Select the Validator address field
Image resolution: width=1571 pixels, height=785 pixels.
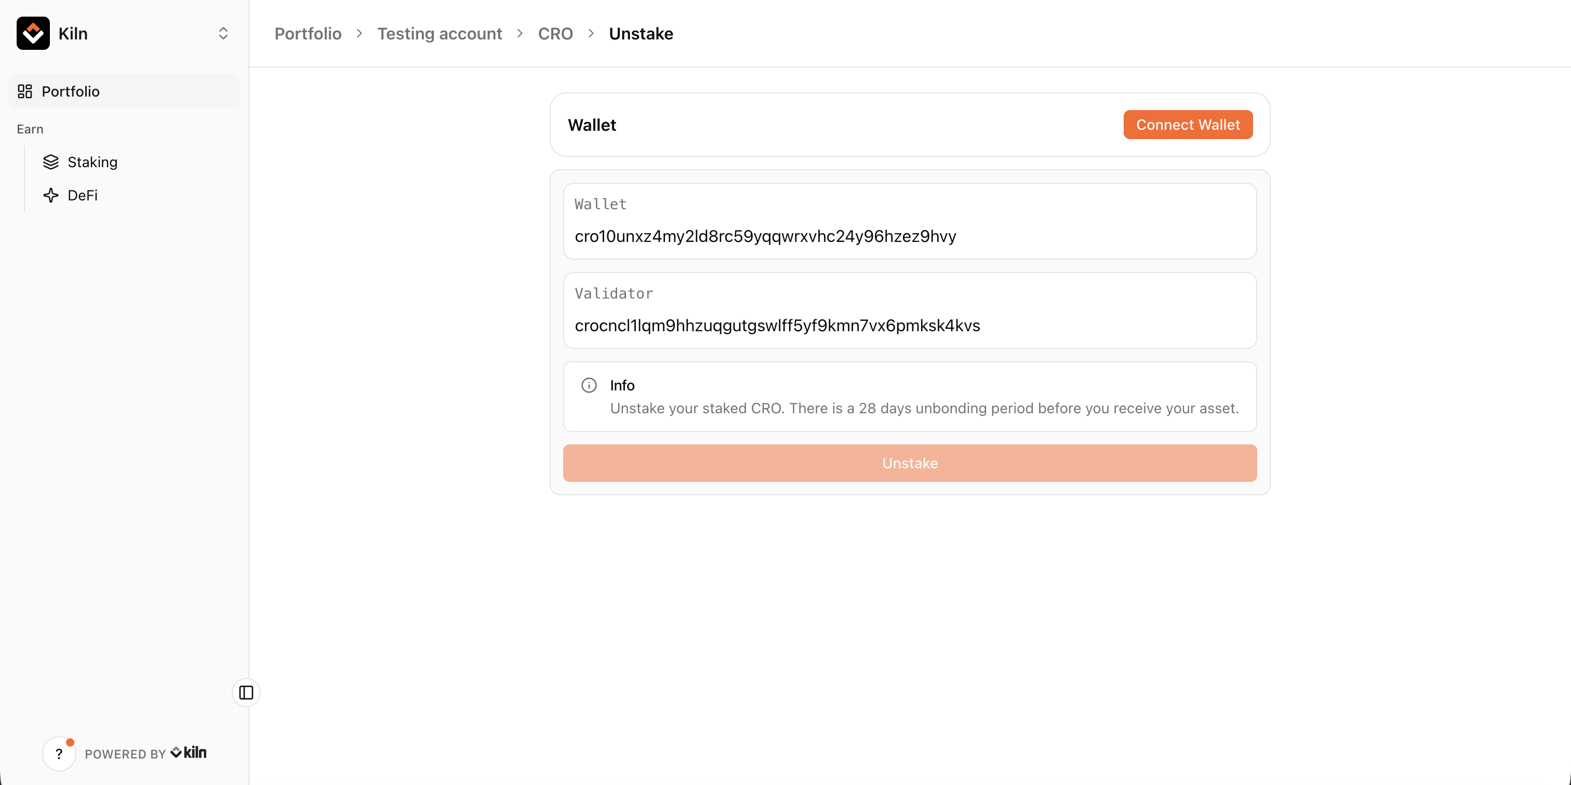click(909, 326)
